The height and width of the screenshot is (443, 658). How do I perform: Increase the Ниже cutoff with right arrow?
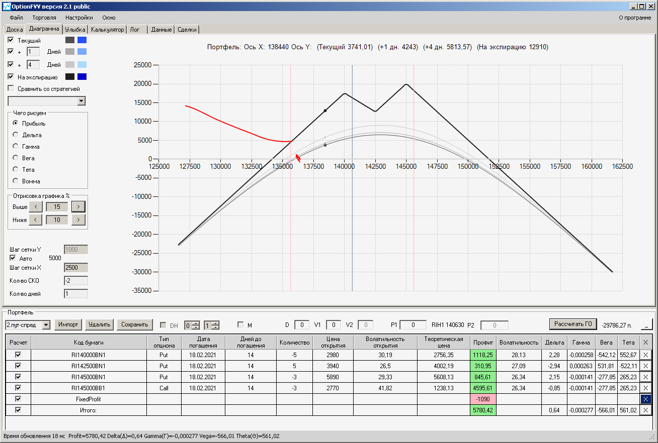(x=78, y=219)
